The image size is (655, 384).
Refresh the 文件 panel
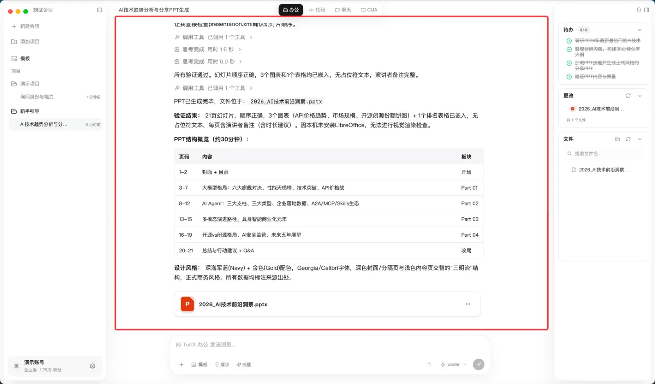click(x=628, y=139)
